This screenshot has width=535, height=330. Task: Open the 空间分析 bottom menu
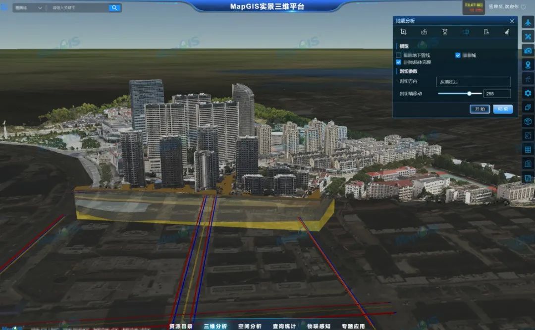pyautogui.click(x=250, y=326)
